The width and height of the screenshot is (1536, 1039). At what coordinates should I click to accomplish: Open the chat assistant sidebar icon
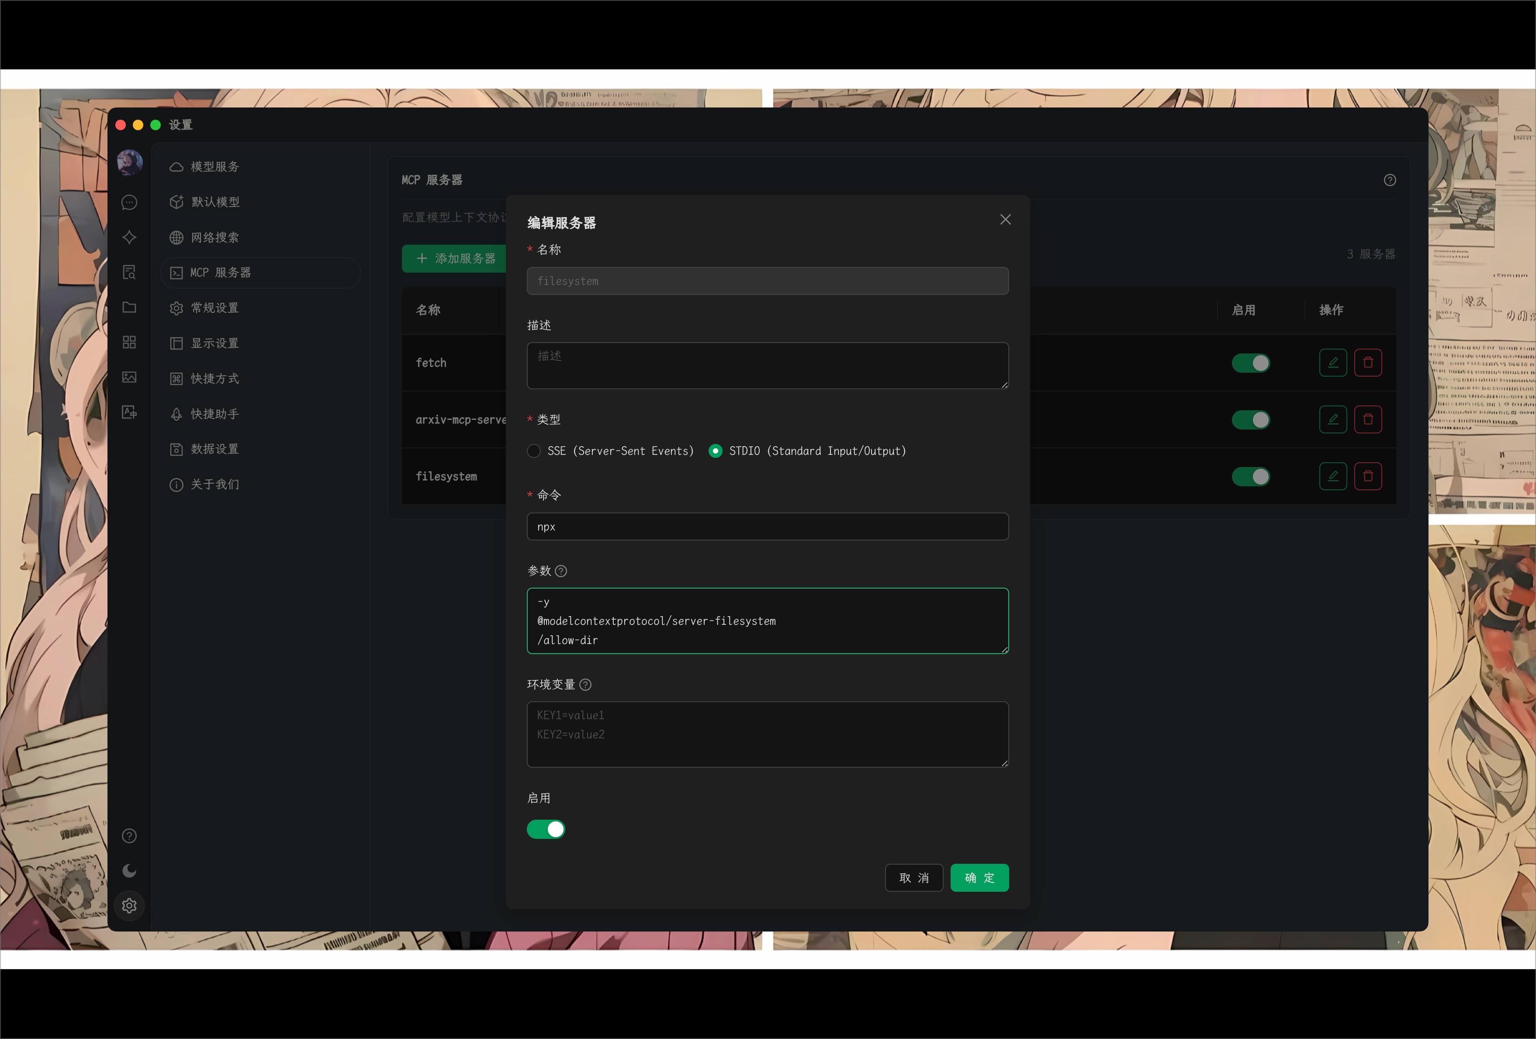pyautogui.click(x=130, y=202)
